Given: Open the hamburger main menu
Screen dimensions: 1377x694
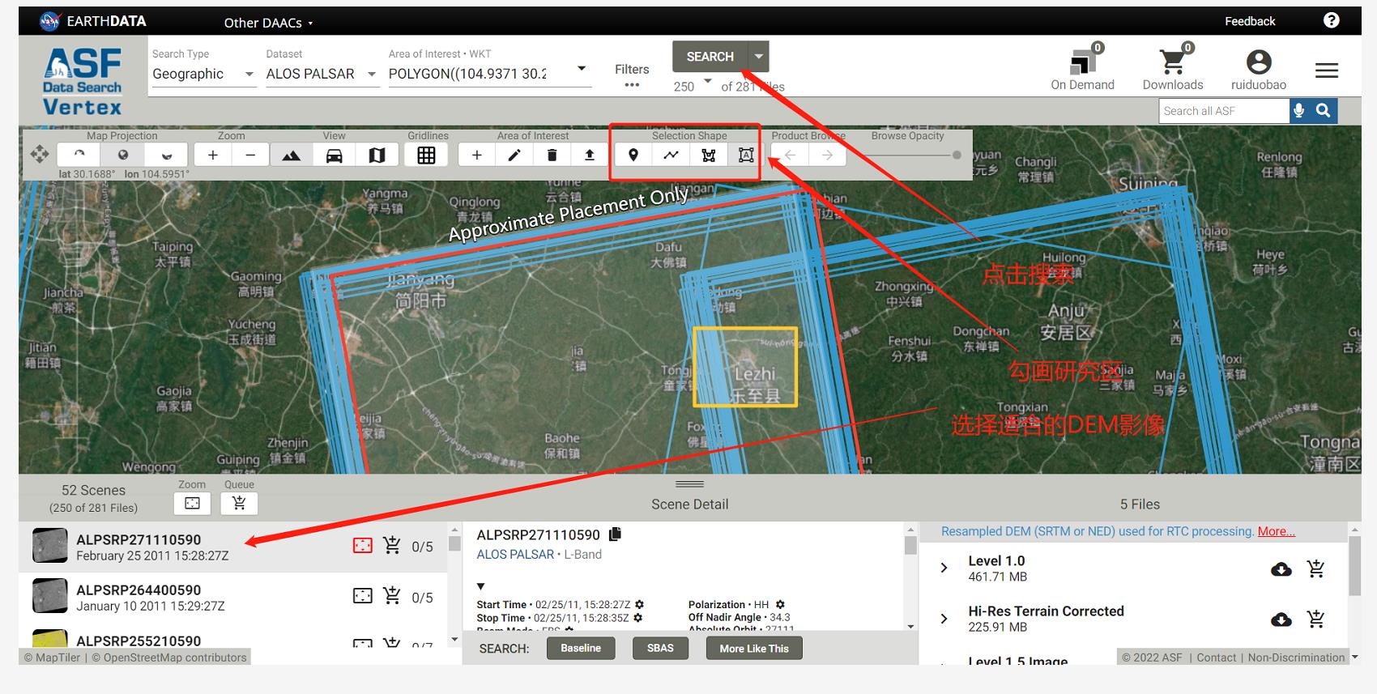Looking at the screenshot, I should (1326, 70).
